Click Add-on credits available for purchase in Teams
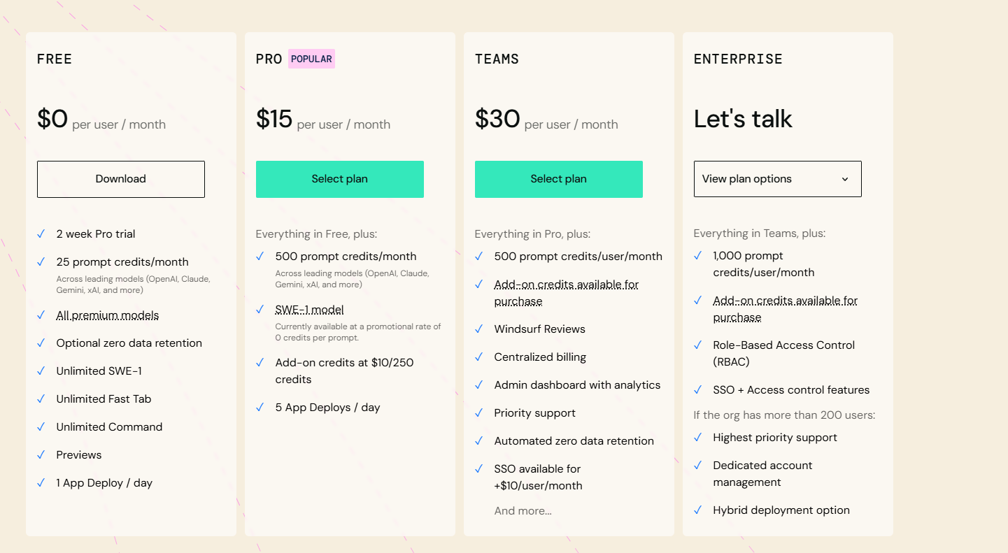Viewport: 1008px width, 553px height. 567,293
